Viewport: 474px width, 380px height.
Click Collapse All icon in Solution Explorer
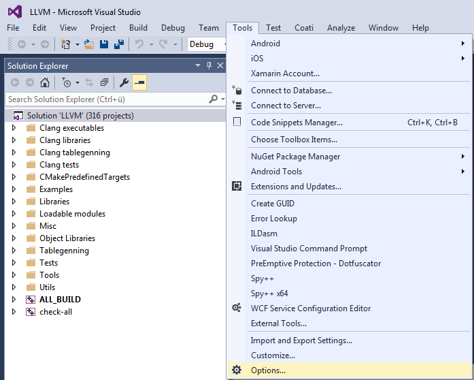pyautogui.click(x=104, y=82)
